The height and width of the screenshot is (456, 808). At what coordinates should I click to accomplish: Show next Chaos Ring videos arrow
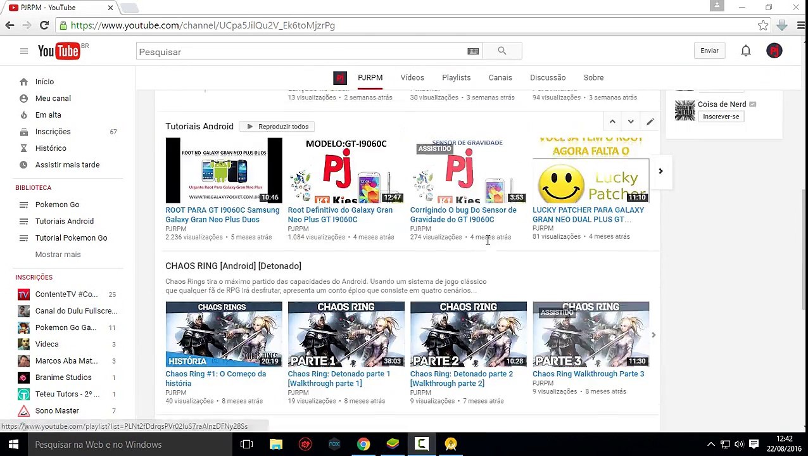click(653, 335)
